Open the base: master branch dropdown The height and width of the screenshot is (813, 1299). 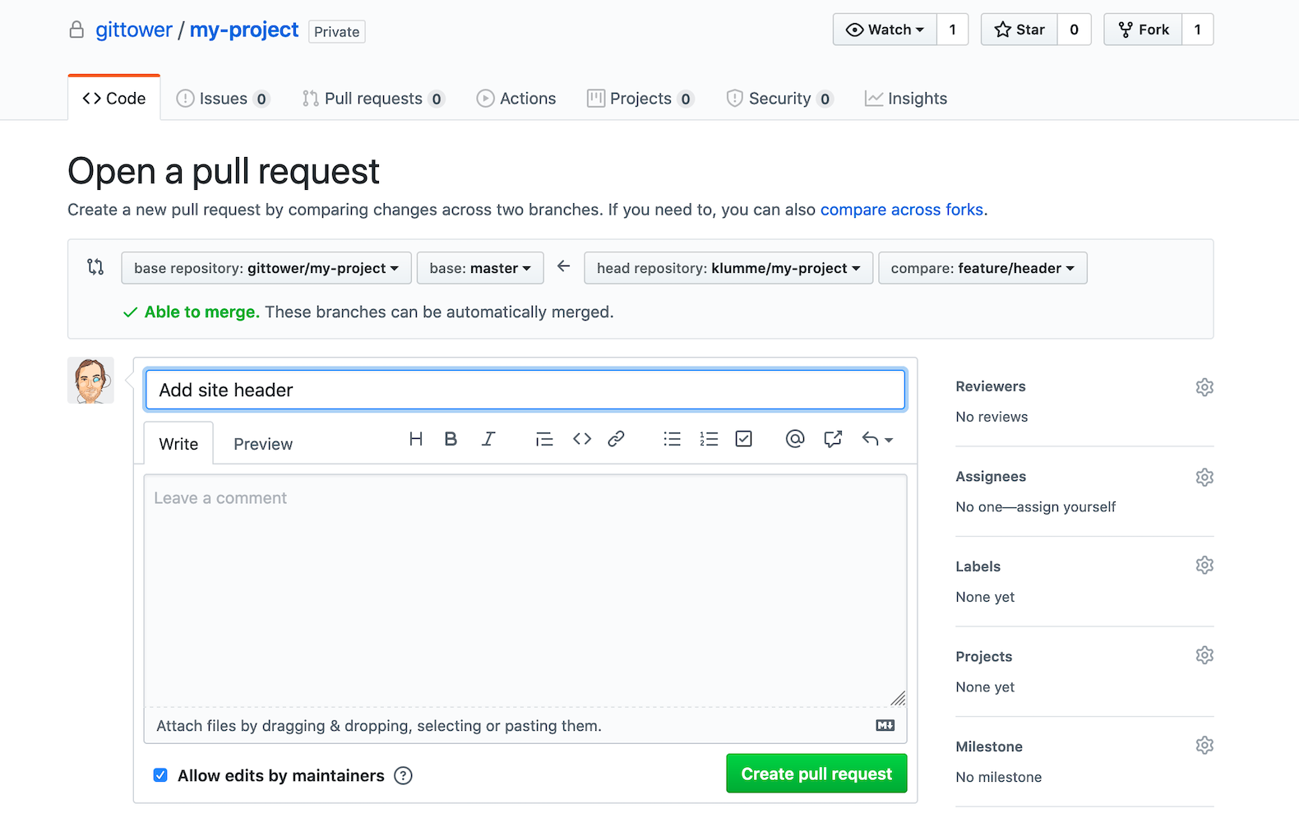(480, 268)
